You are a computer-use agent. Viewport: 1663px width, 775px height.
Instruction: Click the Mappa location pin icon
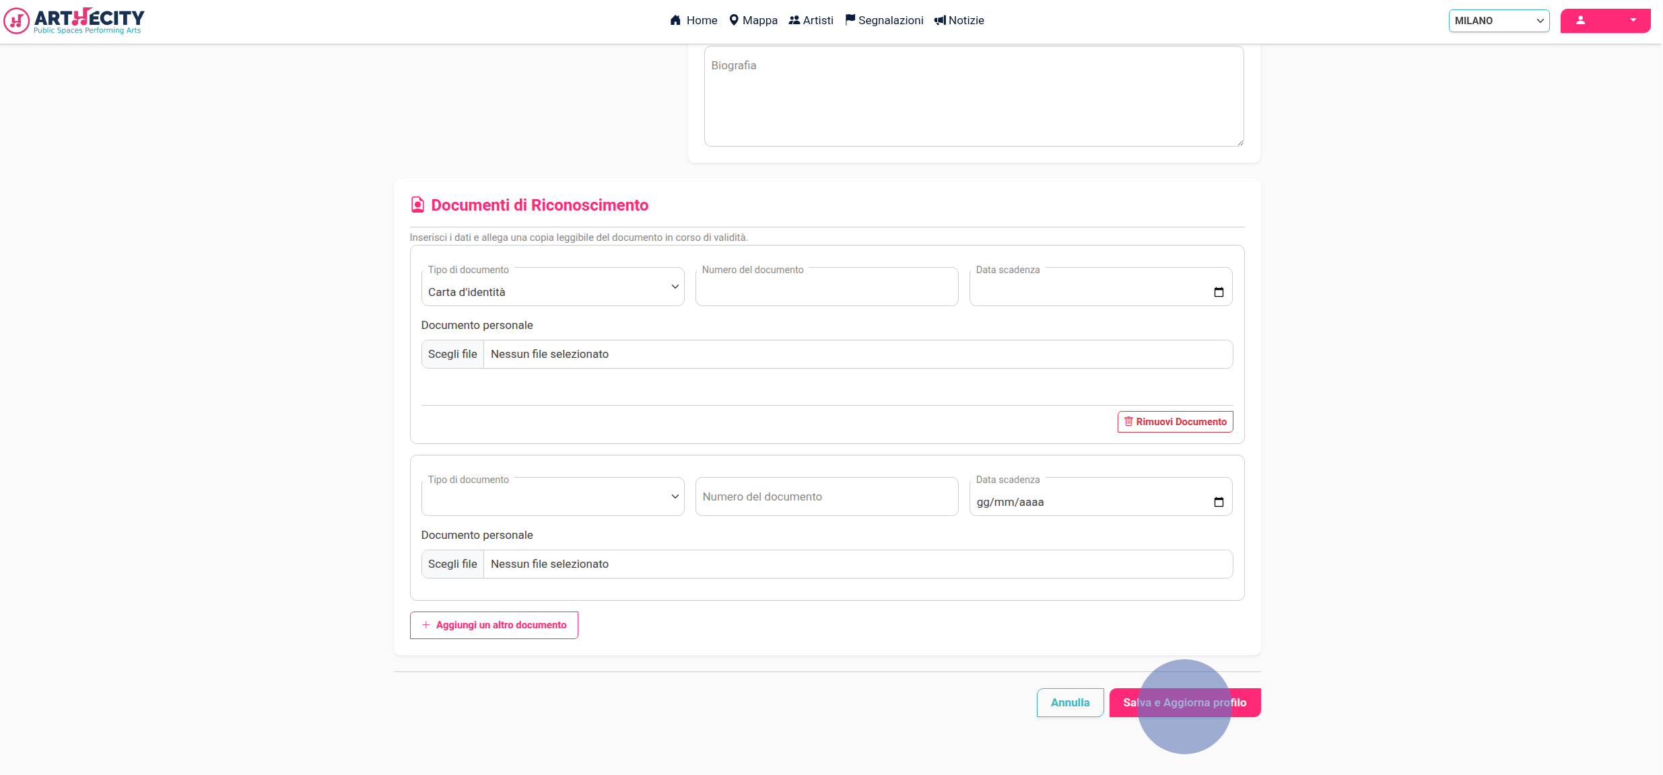(x=734, y=20)
